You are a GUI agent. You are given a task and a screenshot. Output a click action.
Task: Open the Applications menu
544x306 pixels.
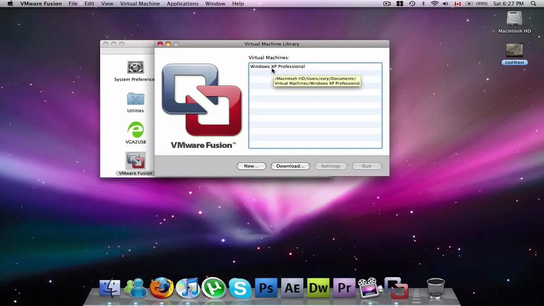[x=182, y=4]
